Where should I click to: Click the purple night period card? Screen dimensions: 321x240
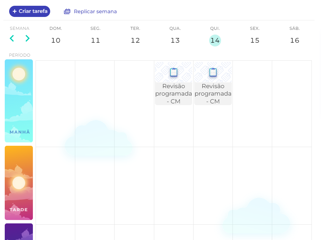(x=19, y=232)
